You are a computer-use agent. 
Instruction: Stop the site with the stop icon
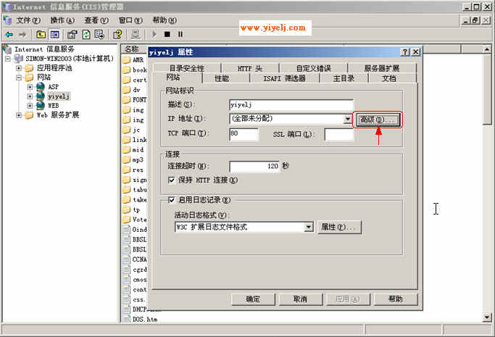(167, 34)
